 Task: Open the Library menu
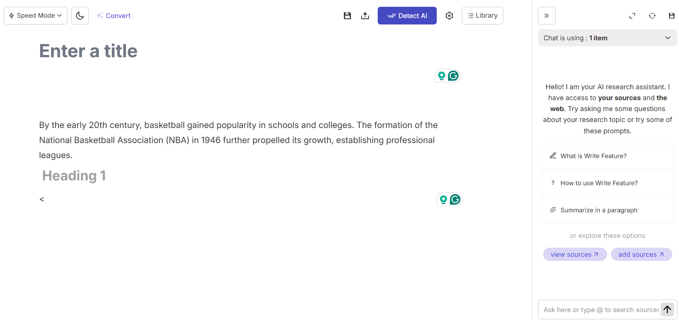tap(482, 16)
